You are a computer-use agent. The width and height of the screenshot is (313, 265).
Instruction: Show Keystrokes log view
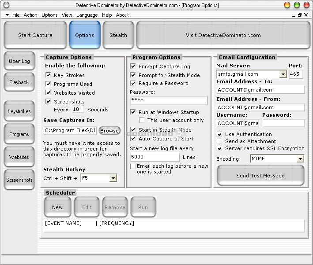click(x=19, y=111)
